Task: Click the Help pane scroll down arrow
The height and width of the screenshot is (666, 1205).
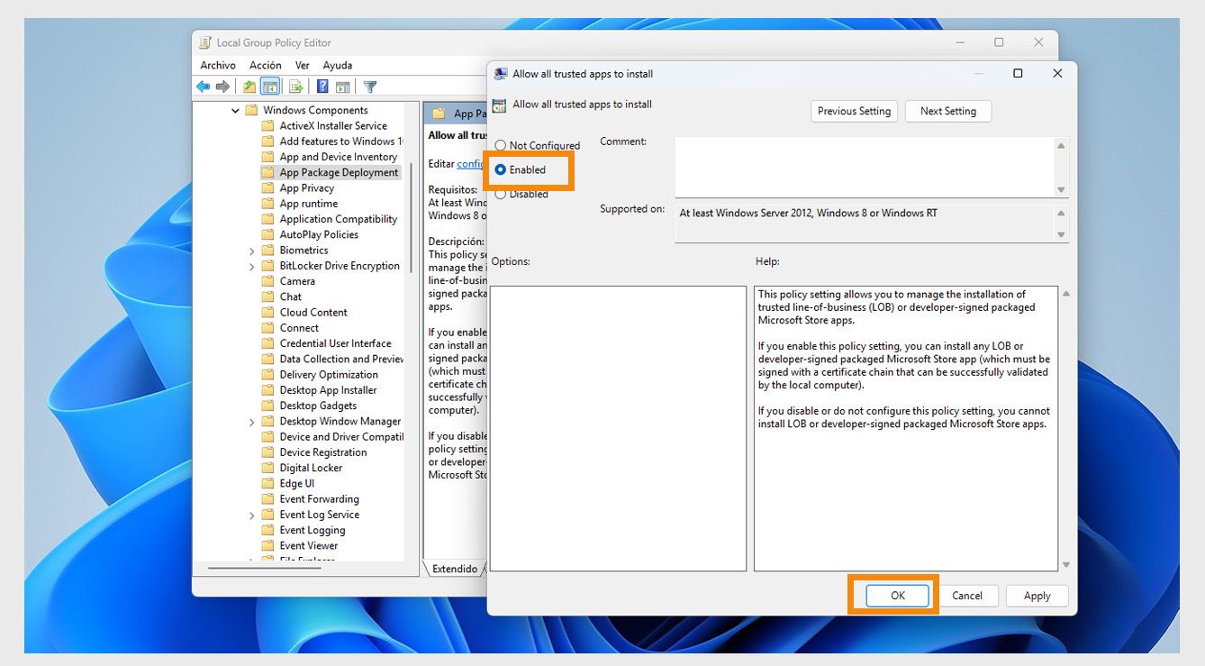Action: [1066, 564]
